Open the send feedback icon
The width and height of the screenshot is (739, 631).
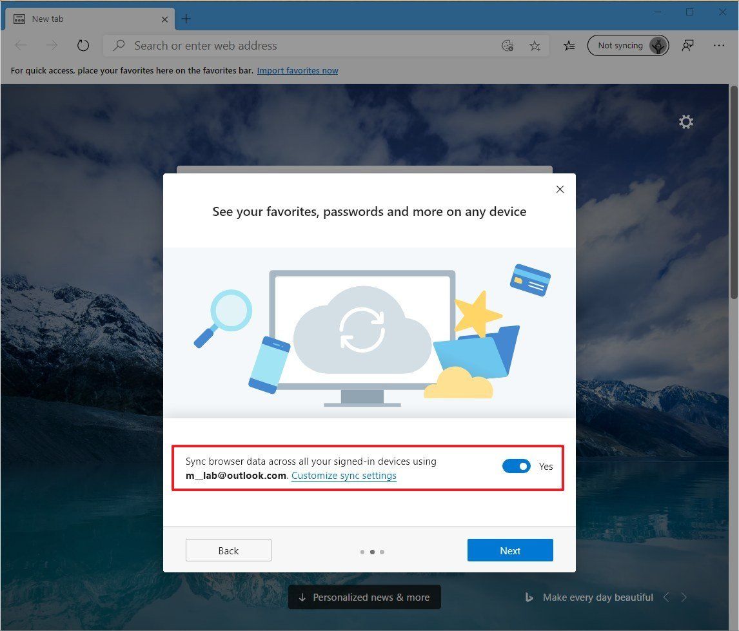pos(687,45)
